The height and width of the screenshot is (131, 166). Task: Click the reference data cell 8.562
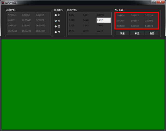click(75, 15)
